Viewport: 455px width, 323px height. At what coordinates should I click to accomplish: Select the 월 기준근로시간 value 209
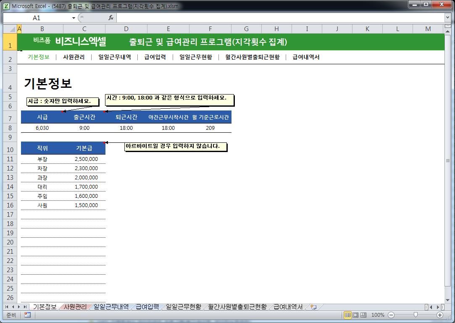pos(210,128)
